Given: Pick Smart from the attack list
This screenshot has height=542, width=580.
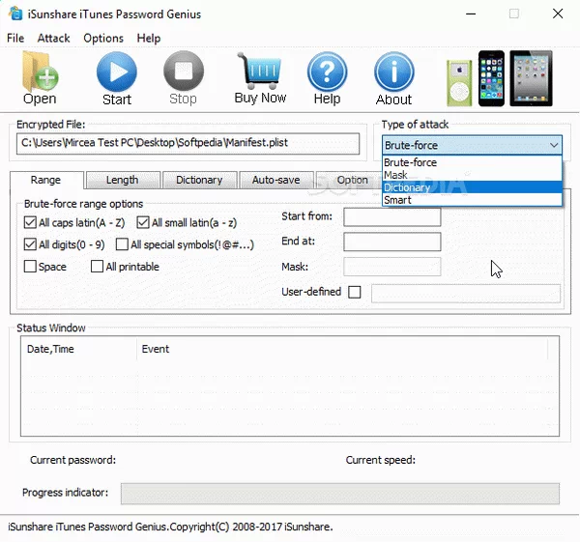Looking at the screenshot, I should click(472, 200).
